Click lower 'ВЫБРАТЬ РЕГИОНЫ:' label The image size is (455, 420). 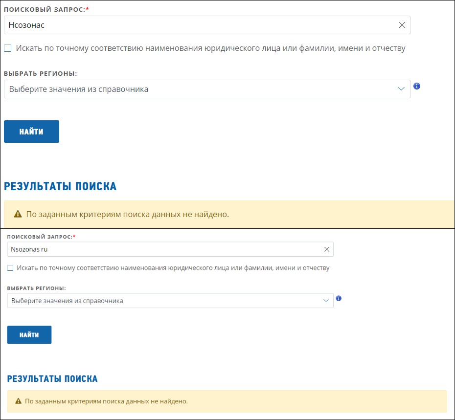click(x=36, y=288)
